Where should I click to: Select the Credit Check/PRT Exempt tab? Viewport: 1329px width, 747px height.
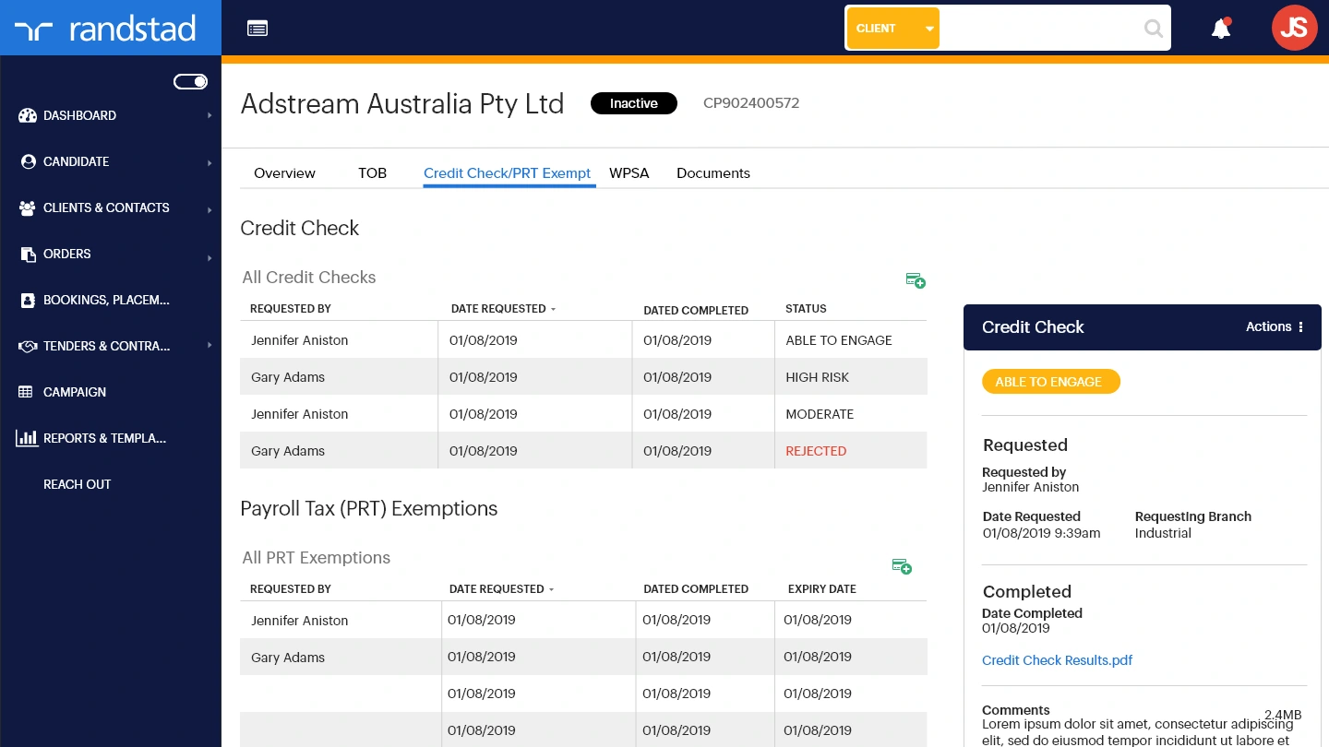pos(508,173)
